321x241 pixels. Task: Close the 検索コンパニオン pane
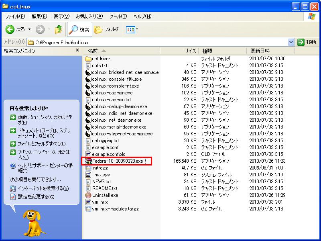point(77,50)
